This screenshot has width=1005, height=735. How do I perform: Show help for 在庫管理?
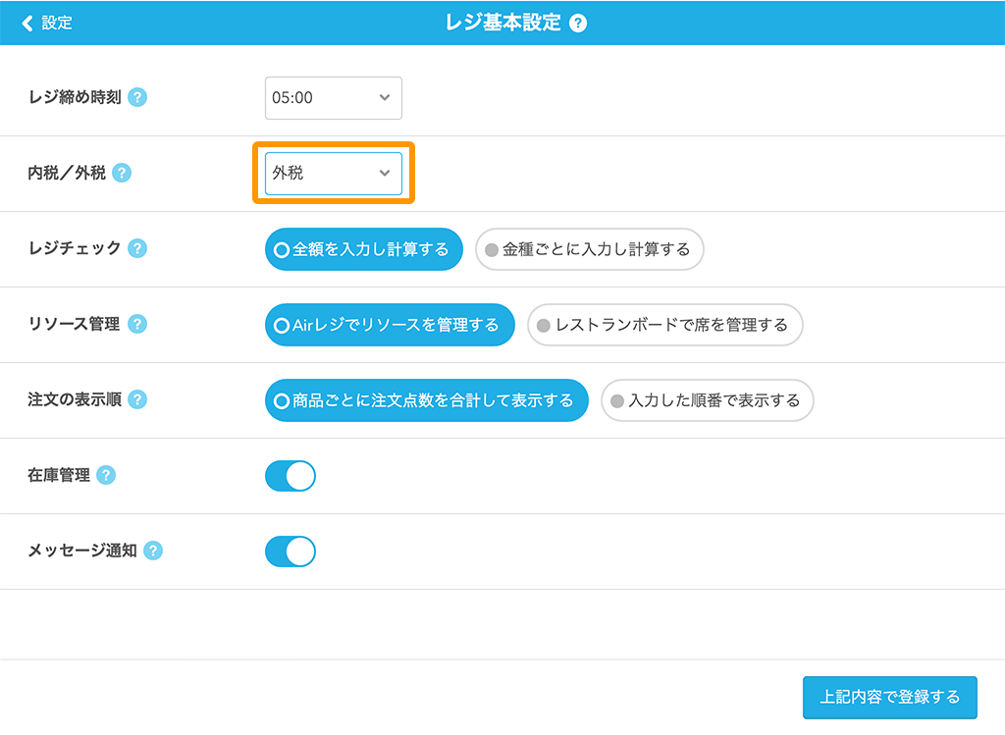[106, 476]
